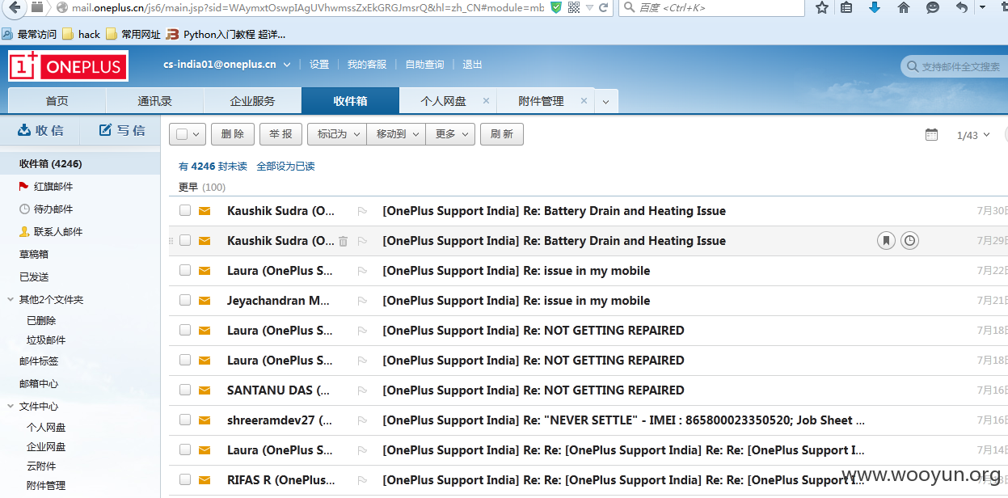This screenshot has height=498, width=1008.
Task: Check the Laura 'Re: Re:' email checkbox
Action: [185, 449]
